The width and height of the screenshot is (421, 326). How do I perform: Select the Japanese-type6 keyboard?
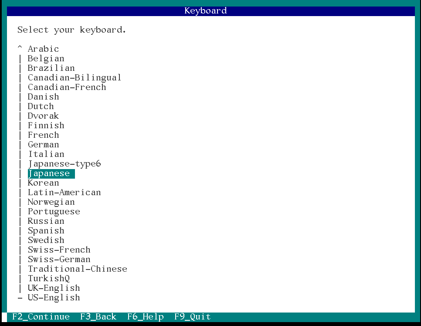click(x=64, y=164)
